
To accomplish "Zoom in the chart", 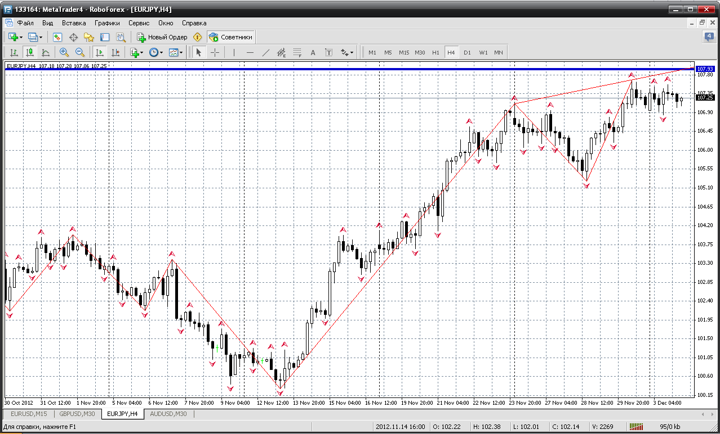I will coord(64,52).
